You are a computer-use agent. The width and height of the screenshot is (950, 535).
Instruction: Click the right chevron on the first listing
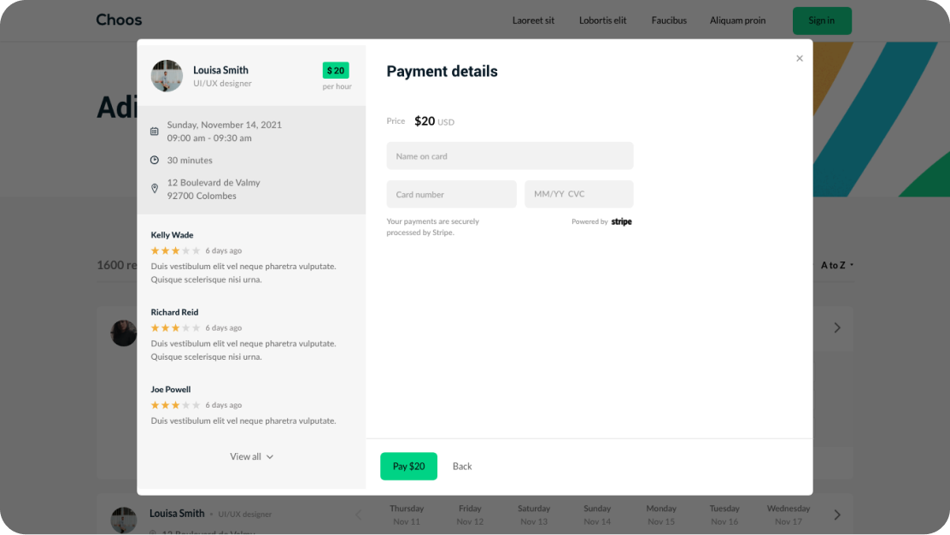pos(837,328)
